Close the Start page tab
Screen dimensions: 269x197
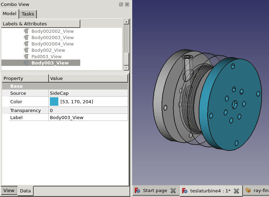point(173,190)
